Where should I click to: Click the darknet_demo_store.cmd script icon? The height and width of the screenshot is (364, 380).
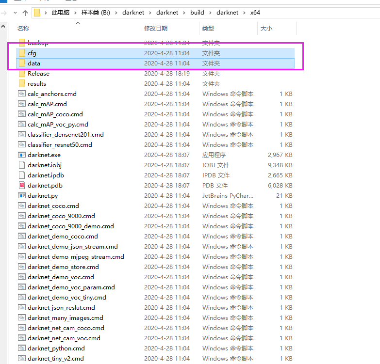(22, 267)
